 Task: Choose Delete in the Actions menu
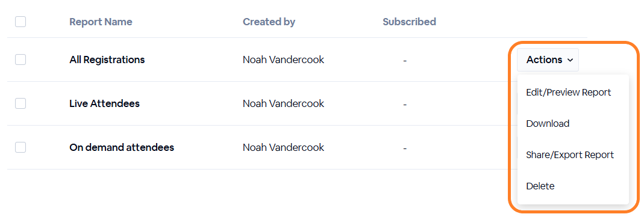pyautogui.click(x=540, y=186)
